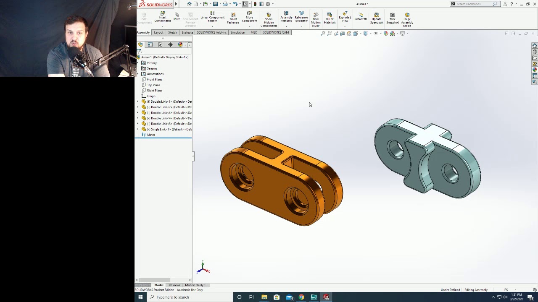This screenshot has height=302, width=538.
Task: Click the Undo icon
Action: [235, 4]
